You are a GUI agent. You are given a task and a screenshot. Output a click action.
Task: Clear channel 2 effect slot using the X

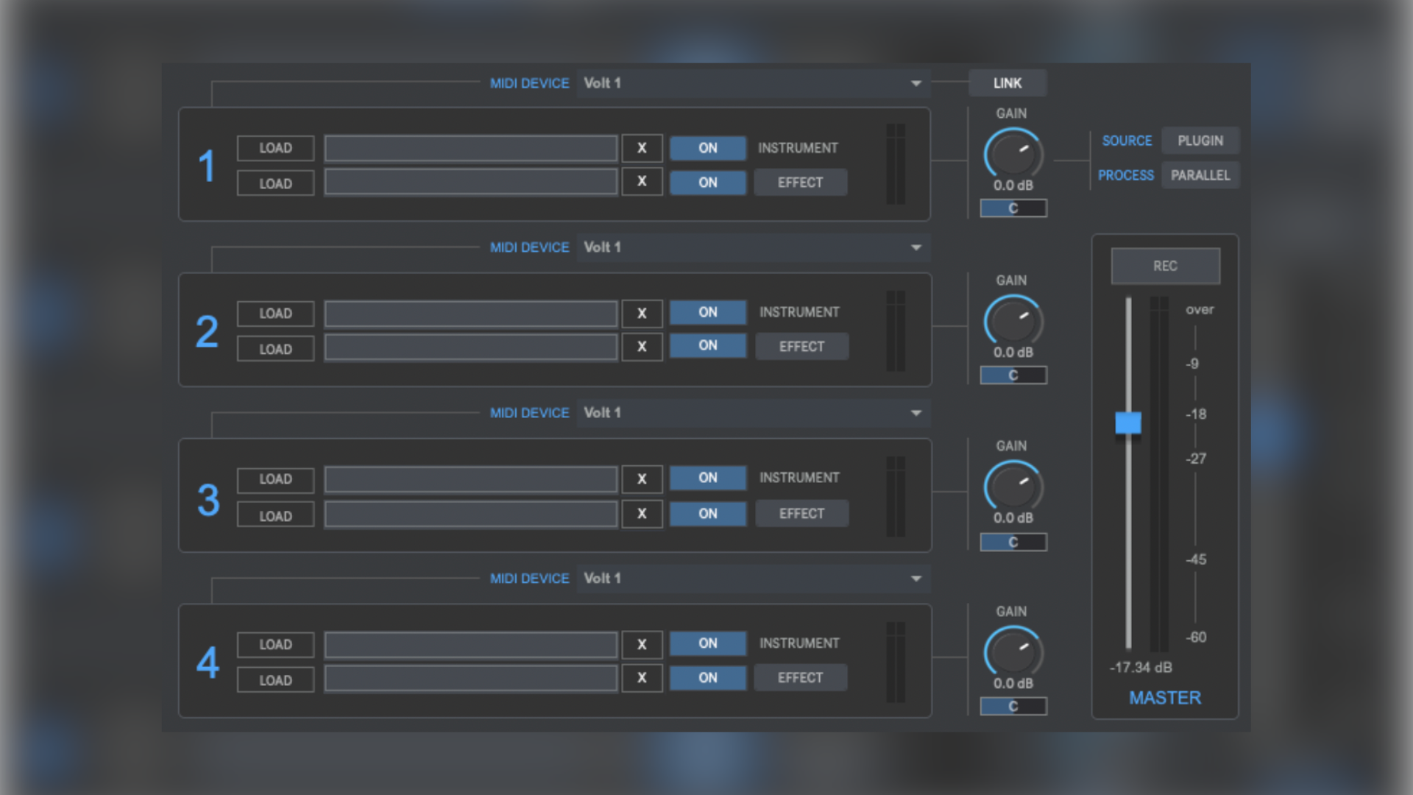642,346
